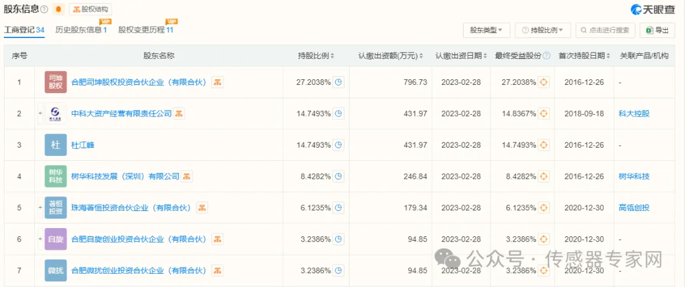Viewport: 685px width, 287px height.
Task: Click beneficiary target icon next to 14.8367%
Action: click(544, 114)
